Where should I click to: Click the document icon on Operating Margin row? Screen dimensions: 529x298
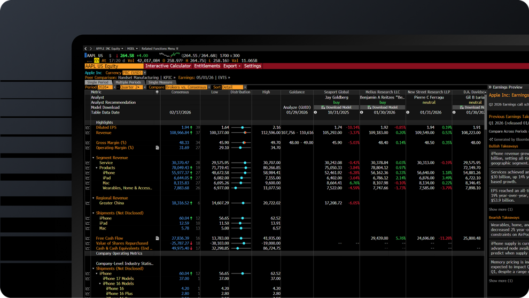pyautogui.click(x=157, y=148)
